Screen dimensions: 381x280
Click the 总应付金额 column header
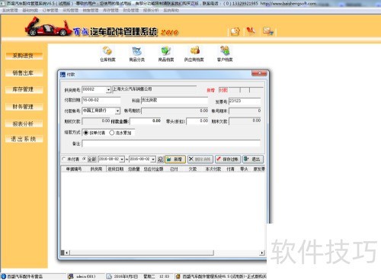[153, 169]
